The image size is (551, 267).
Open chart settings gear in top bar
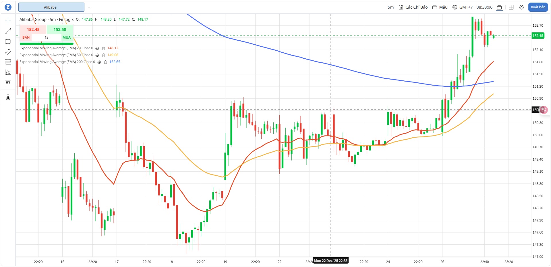pos(521,7)
